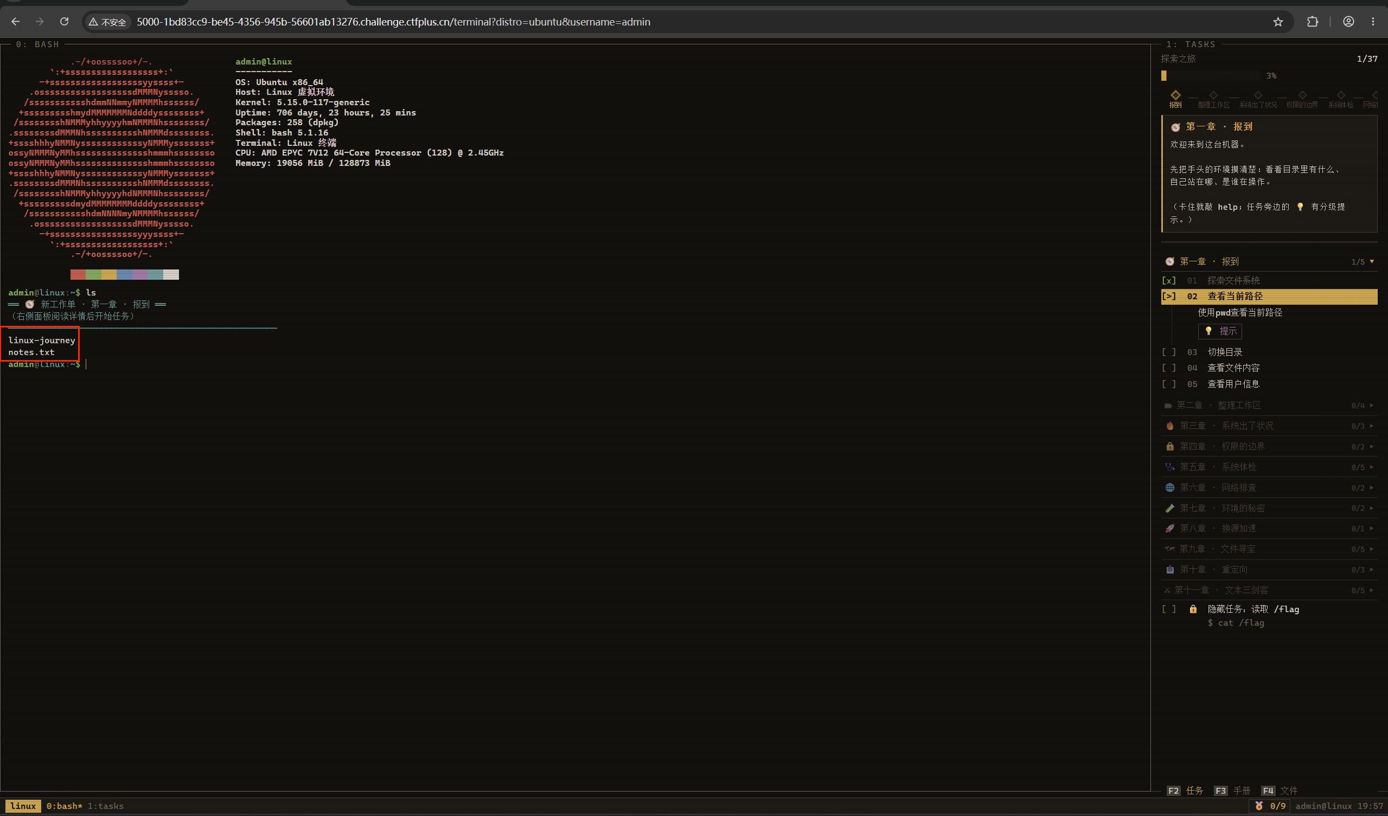This screenshot has width=1388, height=816.
Task: Click the globe icon for chapter six
Action: click(x=1170, y=487)
